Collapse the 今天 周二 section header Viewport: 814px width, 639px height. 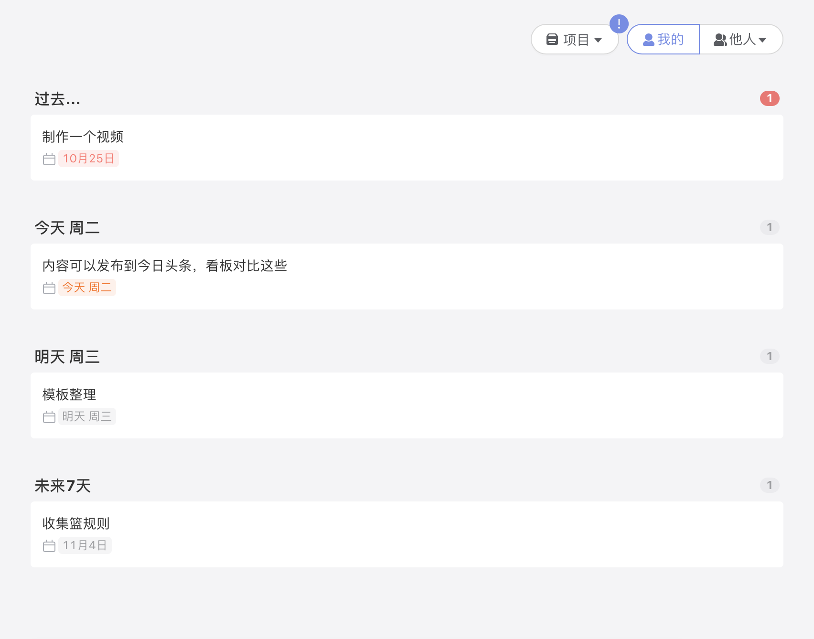(x=67, y=228)
